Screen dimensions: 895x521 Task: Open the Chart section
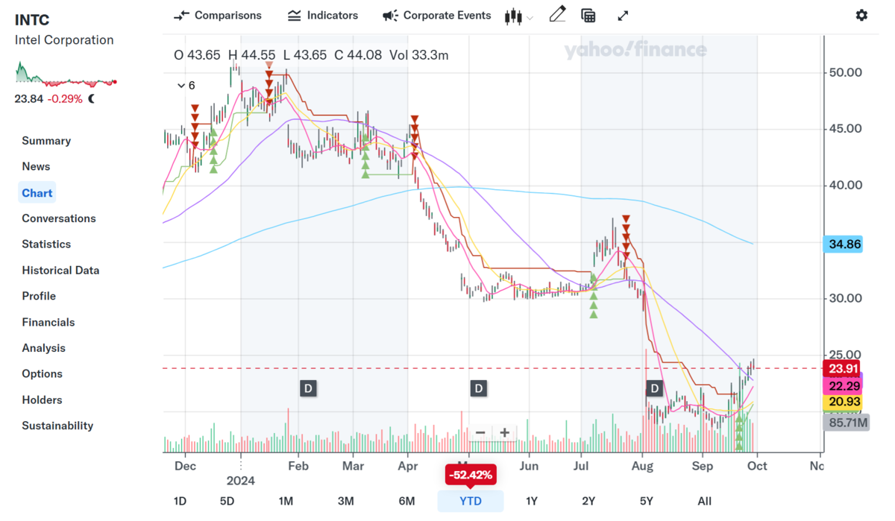click(x=37, y=193)
